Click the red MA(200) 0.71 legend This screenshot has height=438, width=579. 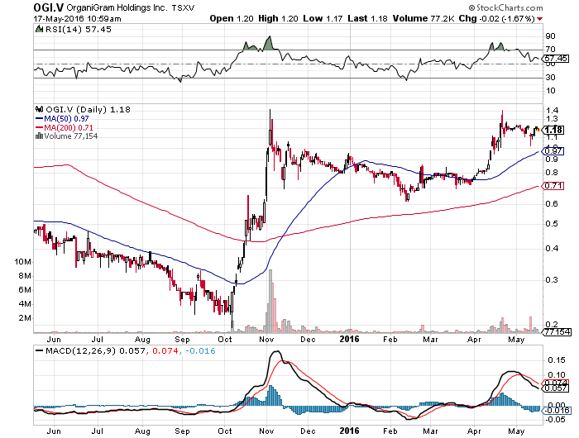tap(65, 128)
